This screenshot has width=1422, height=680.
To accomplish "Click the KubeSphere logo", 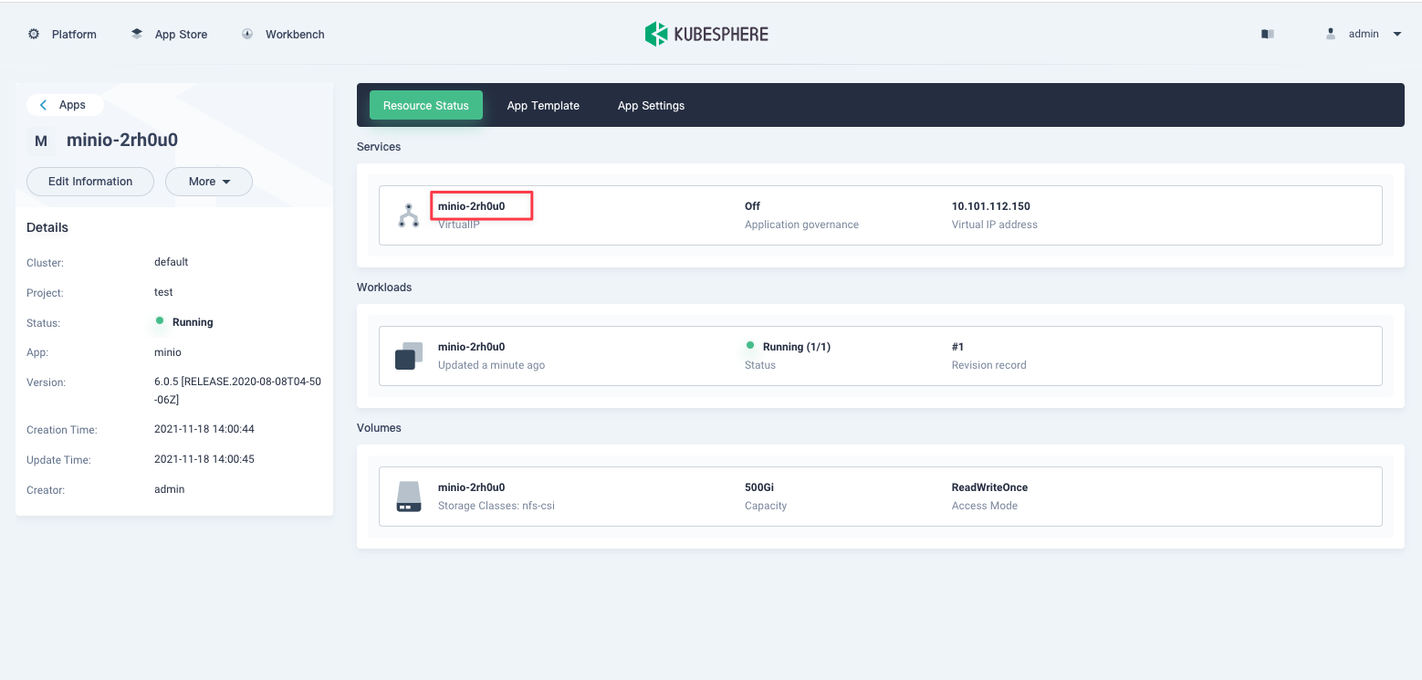I will (706, 34).
